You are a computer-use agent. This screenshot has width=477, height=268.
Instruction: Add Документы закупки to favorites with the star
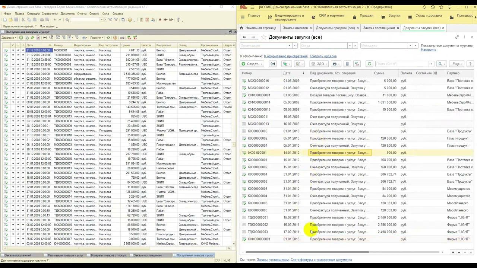click(x=263, y=37)
